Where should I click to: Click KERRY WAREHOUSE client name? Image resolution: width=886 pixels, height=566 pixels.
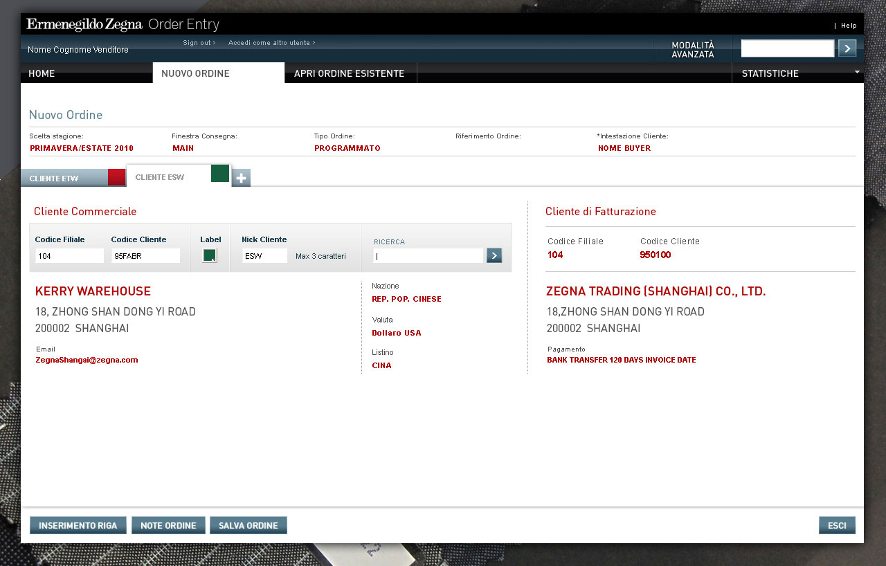click(93, 291)
